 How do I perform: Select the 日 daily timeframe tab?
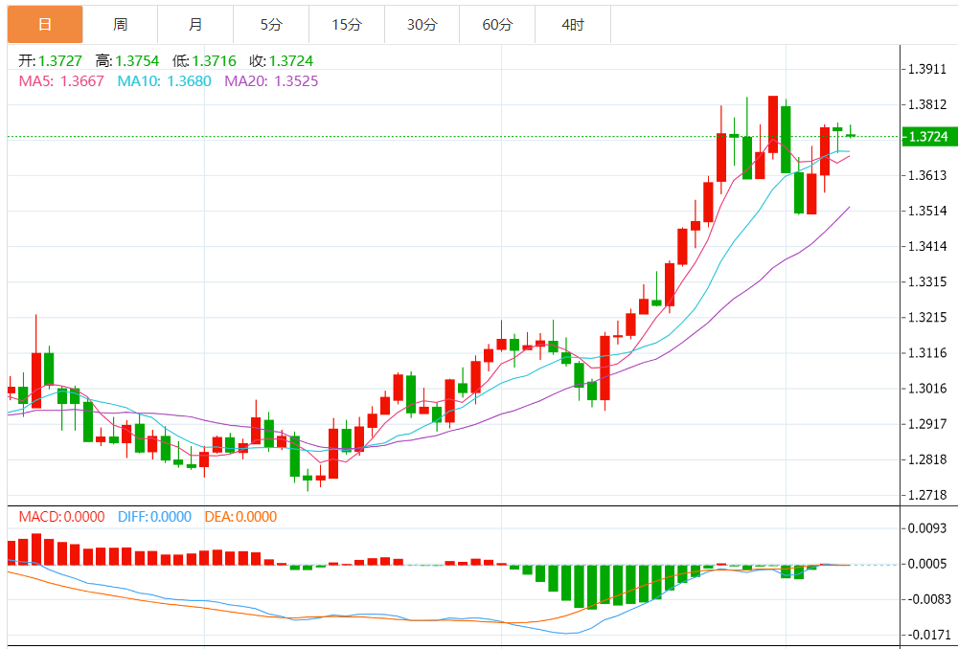click(x=45, y=25)
